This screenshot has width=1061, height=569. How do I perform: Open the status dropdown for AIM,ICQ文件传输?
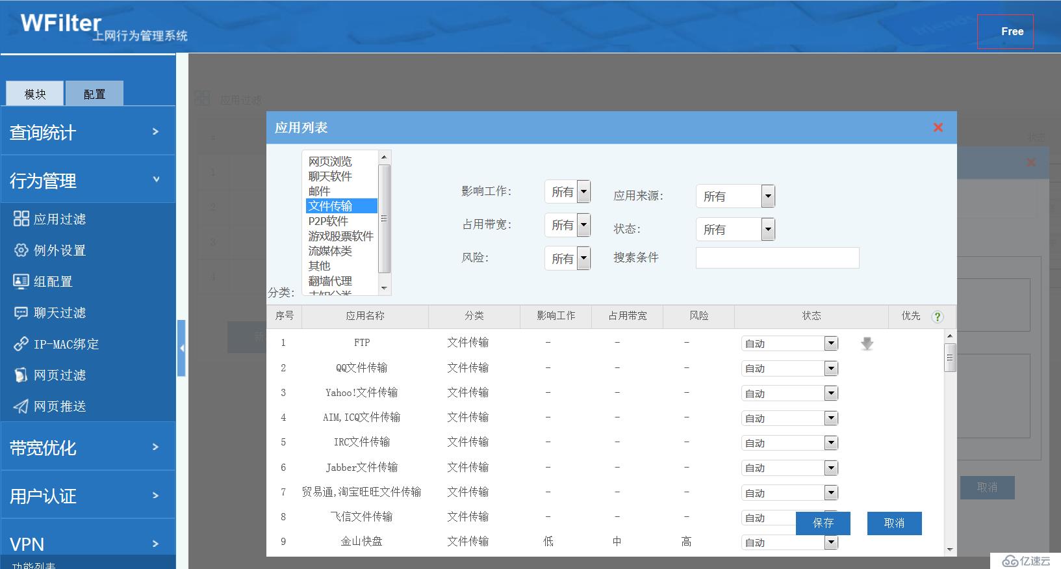[x=789, y=418]
